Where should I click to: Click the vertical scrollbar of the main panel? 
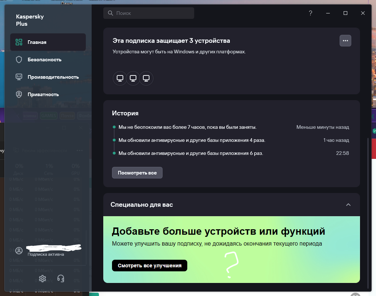(368, 213)
